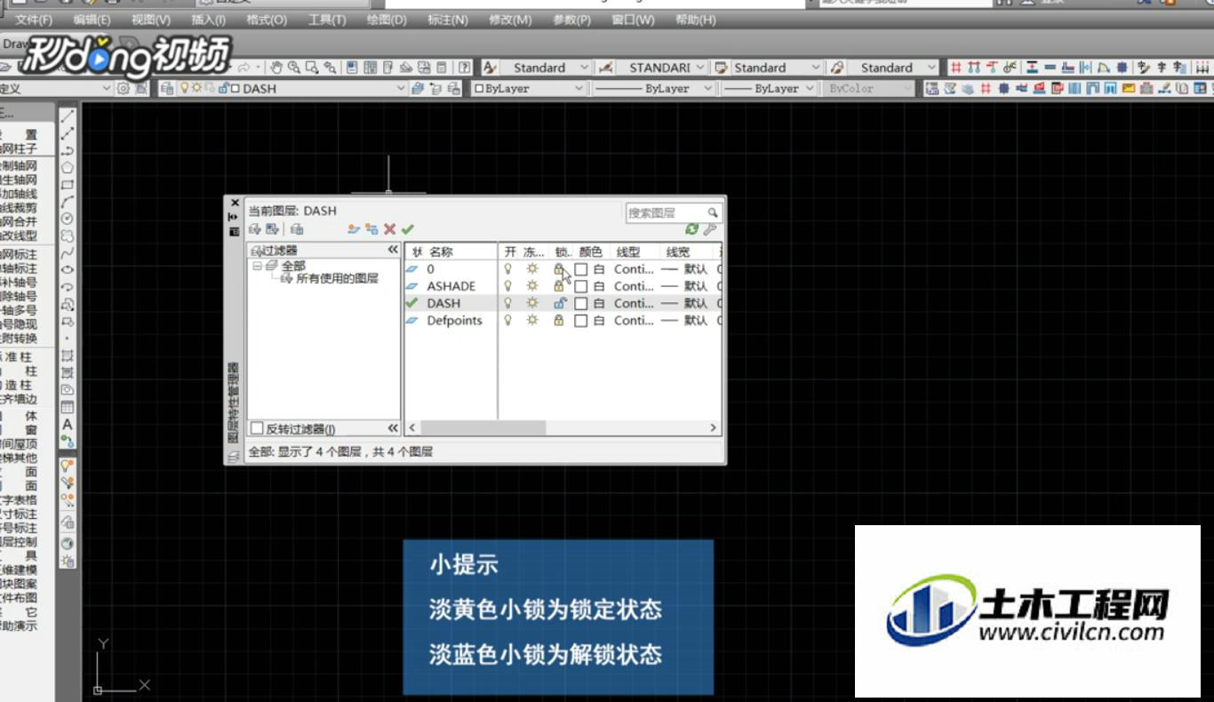Click Set Current green checkmark icon
The width and height of the screenshot is (1214, 702).
click(407, 229)
